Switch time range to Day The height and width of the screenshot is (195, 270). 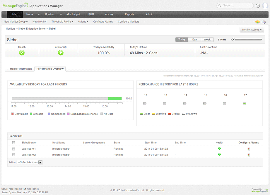click(x=194, y=40)
